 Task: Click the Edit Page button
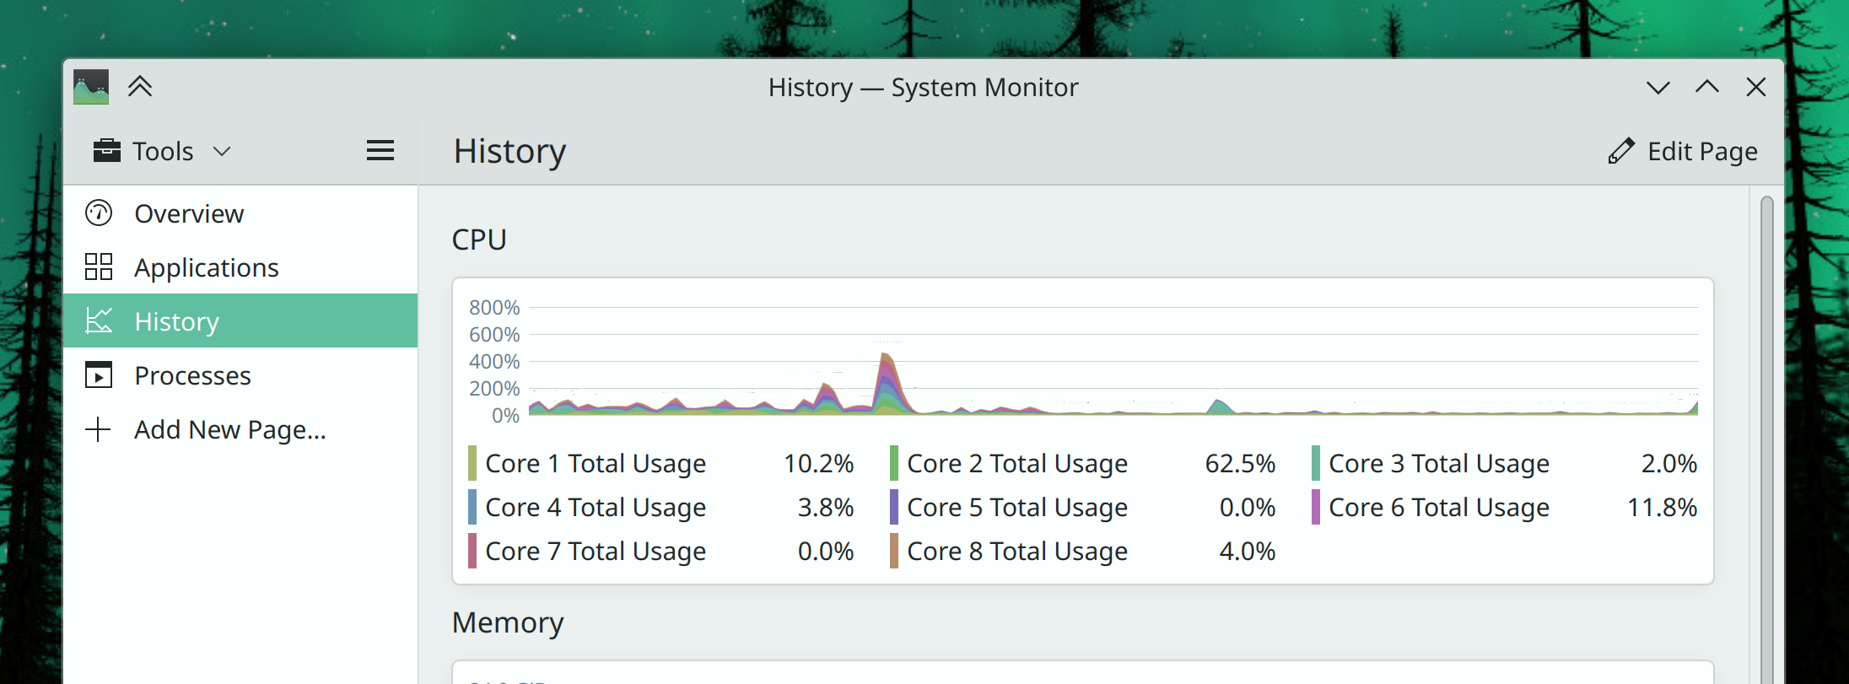tap(1683, 151)
